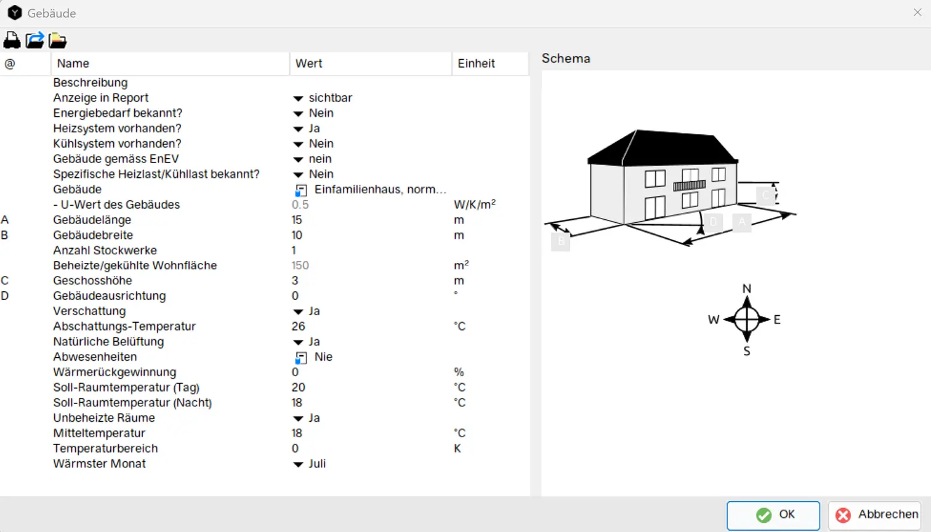
Task: Click the Gebäudelänge value field
Action: click(297, 220)
